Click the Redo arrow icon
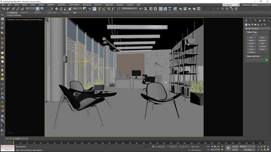 coord(8,9)
